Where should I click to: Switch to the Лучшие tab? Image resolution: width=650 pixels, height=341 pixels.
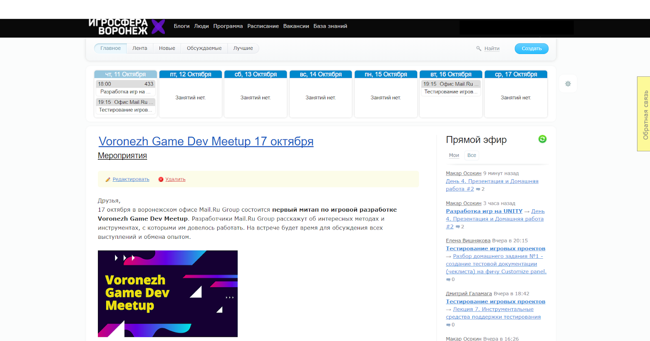243,48
